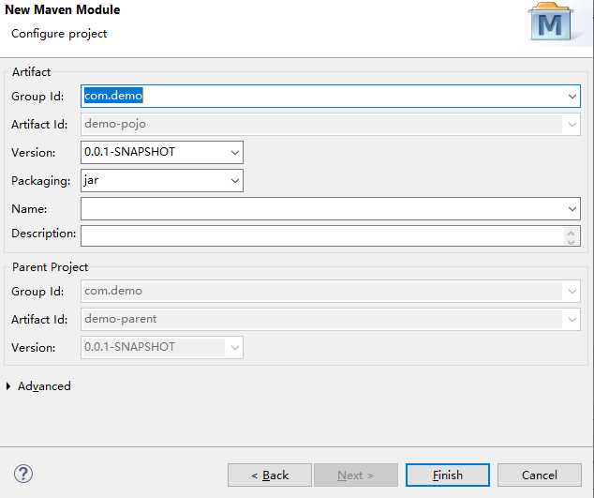
Task: Open the Parent Project Version dropdown
Action: click(234, 347)
